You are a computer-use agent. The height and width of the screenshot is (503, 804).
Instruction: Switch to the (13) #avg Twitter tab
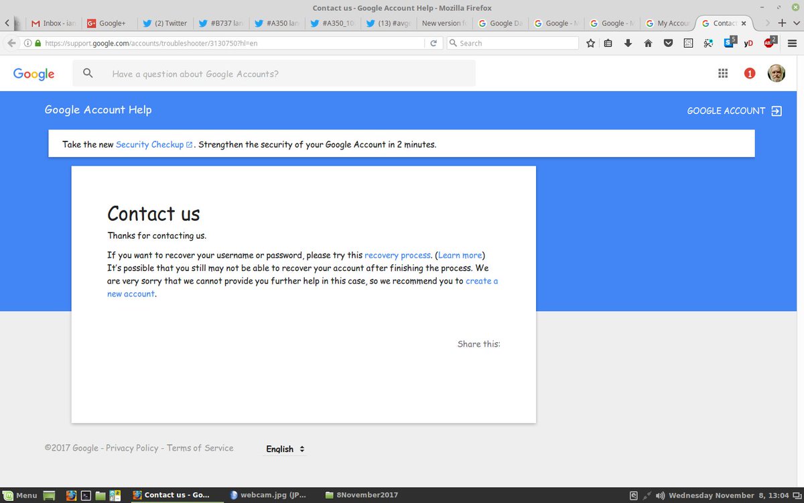(389, 23)
